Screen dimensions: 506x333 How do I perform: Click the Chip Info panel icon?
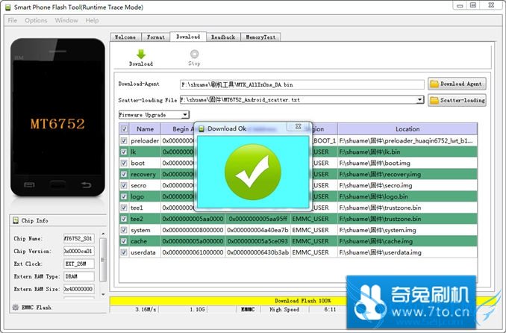tap(16, 220)
